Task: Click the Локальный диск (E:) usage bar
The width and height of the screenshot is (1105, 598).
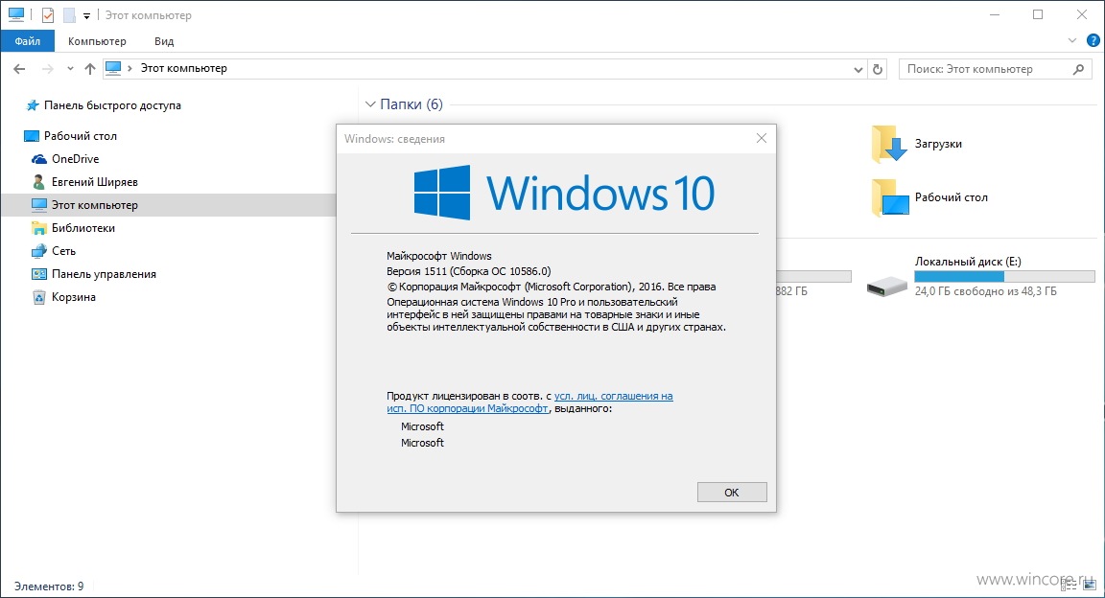Action: (x=1004, y=277)
